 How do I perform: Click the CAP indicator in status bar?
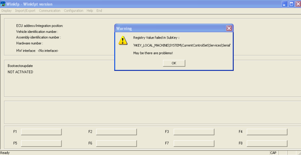tap(273, 153)
